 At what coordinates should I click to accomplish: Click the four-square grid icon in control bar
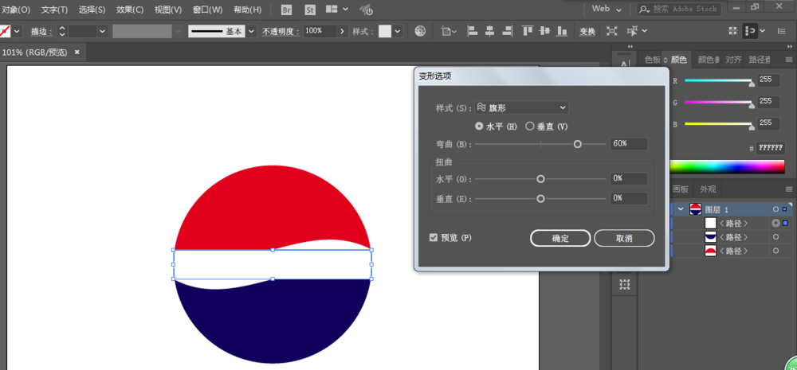click(732, 31)
